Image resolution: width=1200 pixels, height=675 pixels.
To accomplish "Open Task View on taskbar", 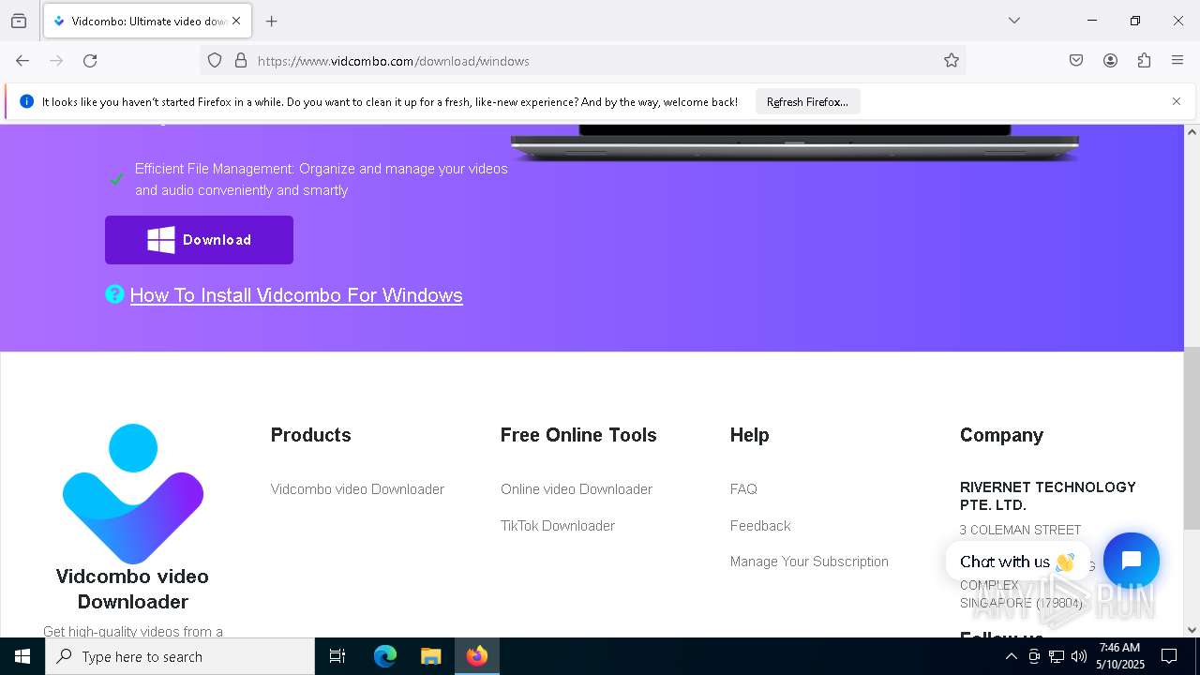I will pyautogui.click(x=337, y=656).
